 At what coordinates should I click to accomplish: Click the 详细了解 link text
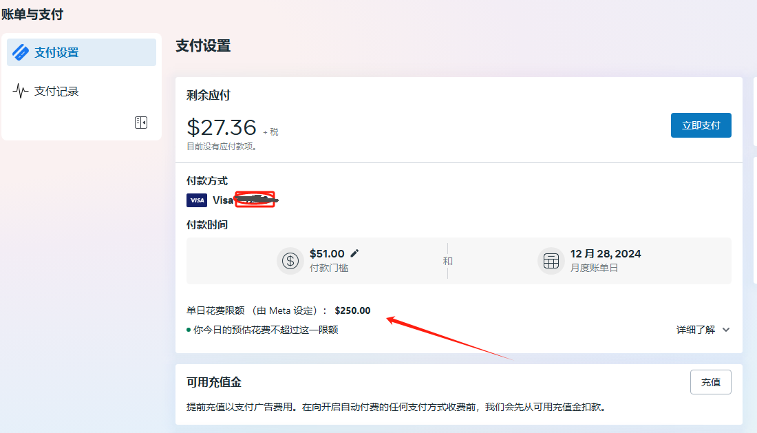(696, 330)
